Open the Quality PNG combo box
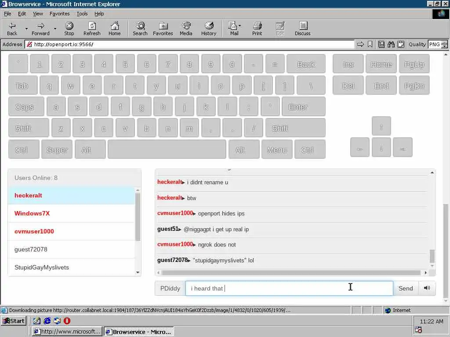 coord(438,44)
